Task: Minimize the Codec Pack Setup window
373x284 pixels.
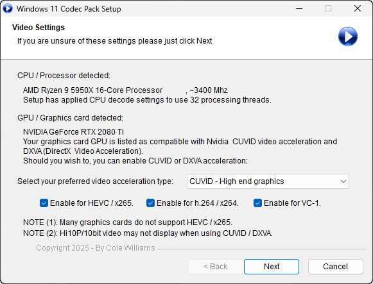Action: [x=299, y=8]
